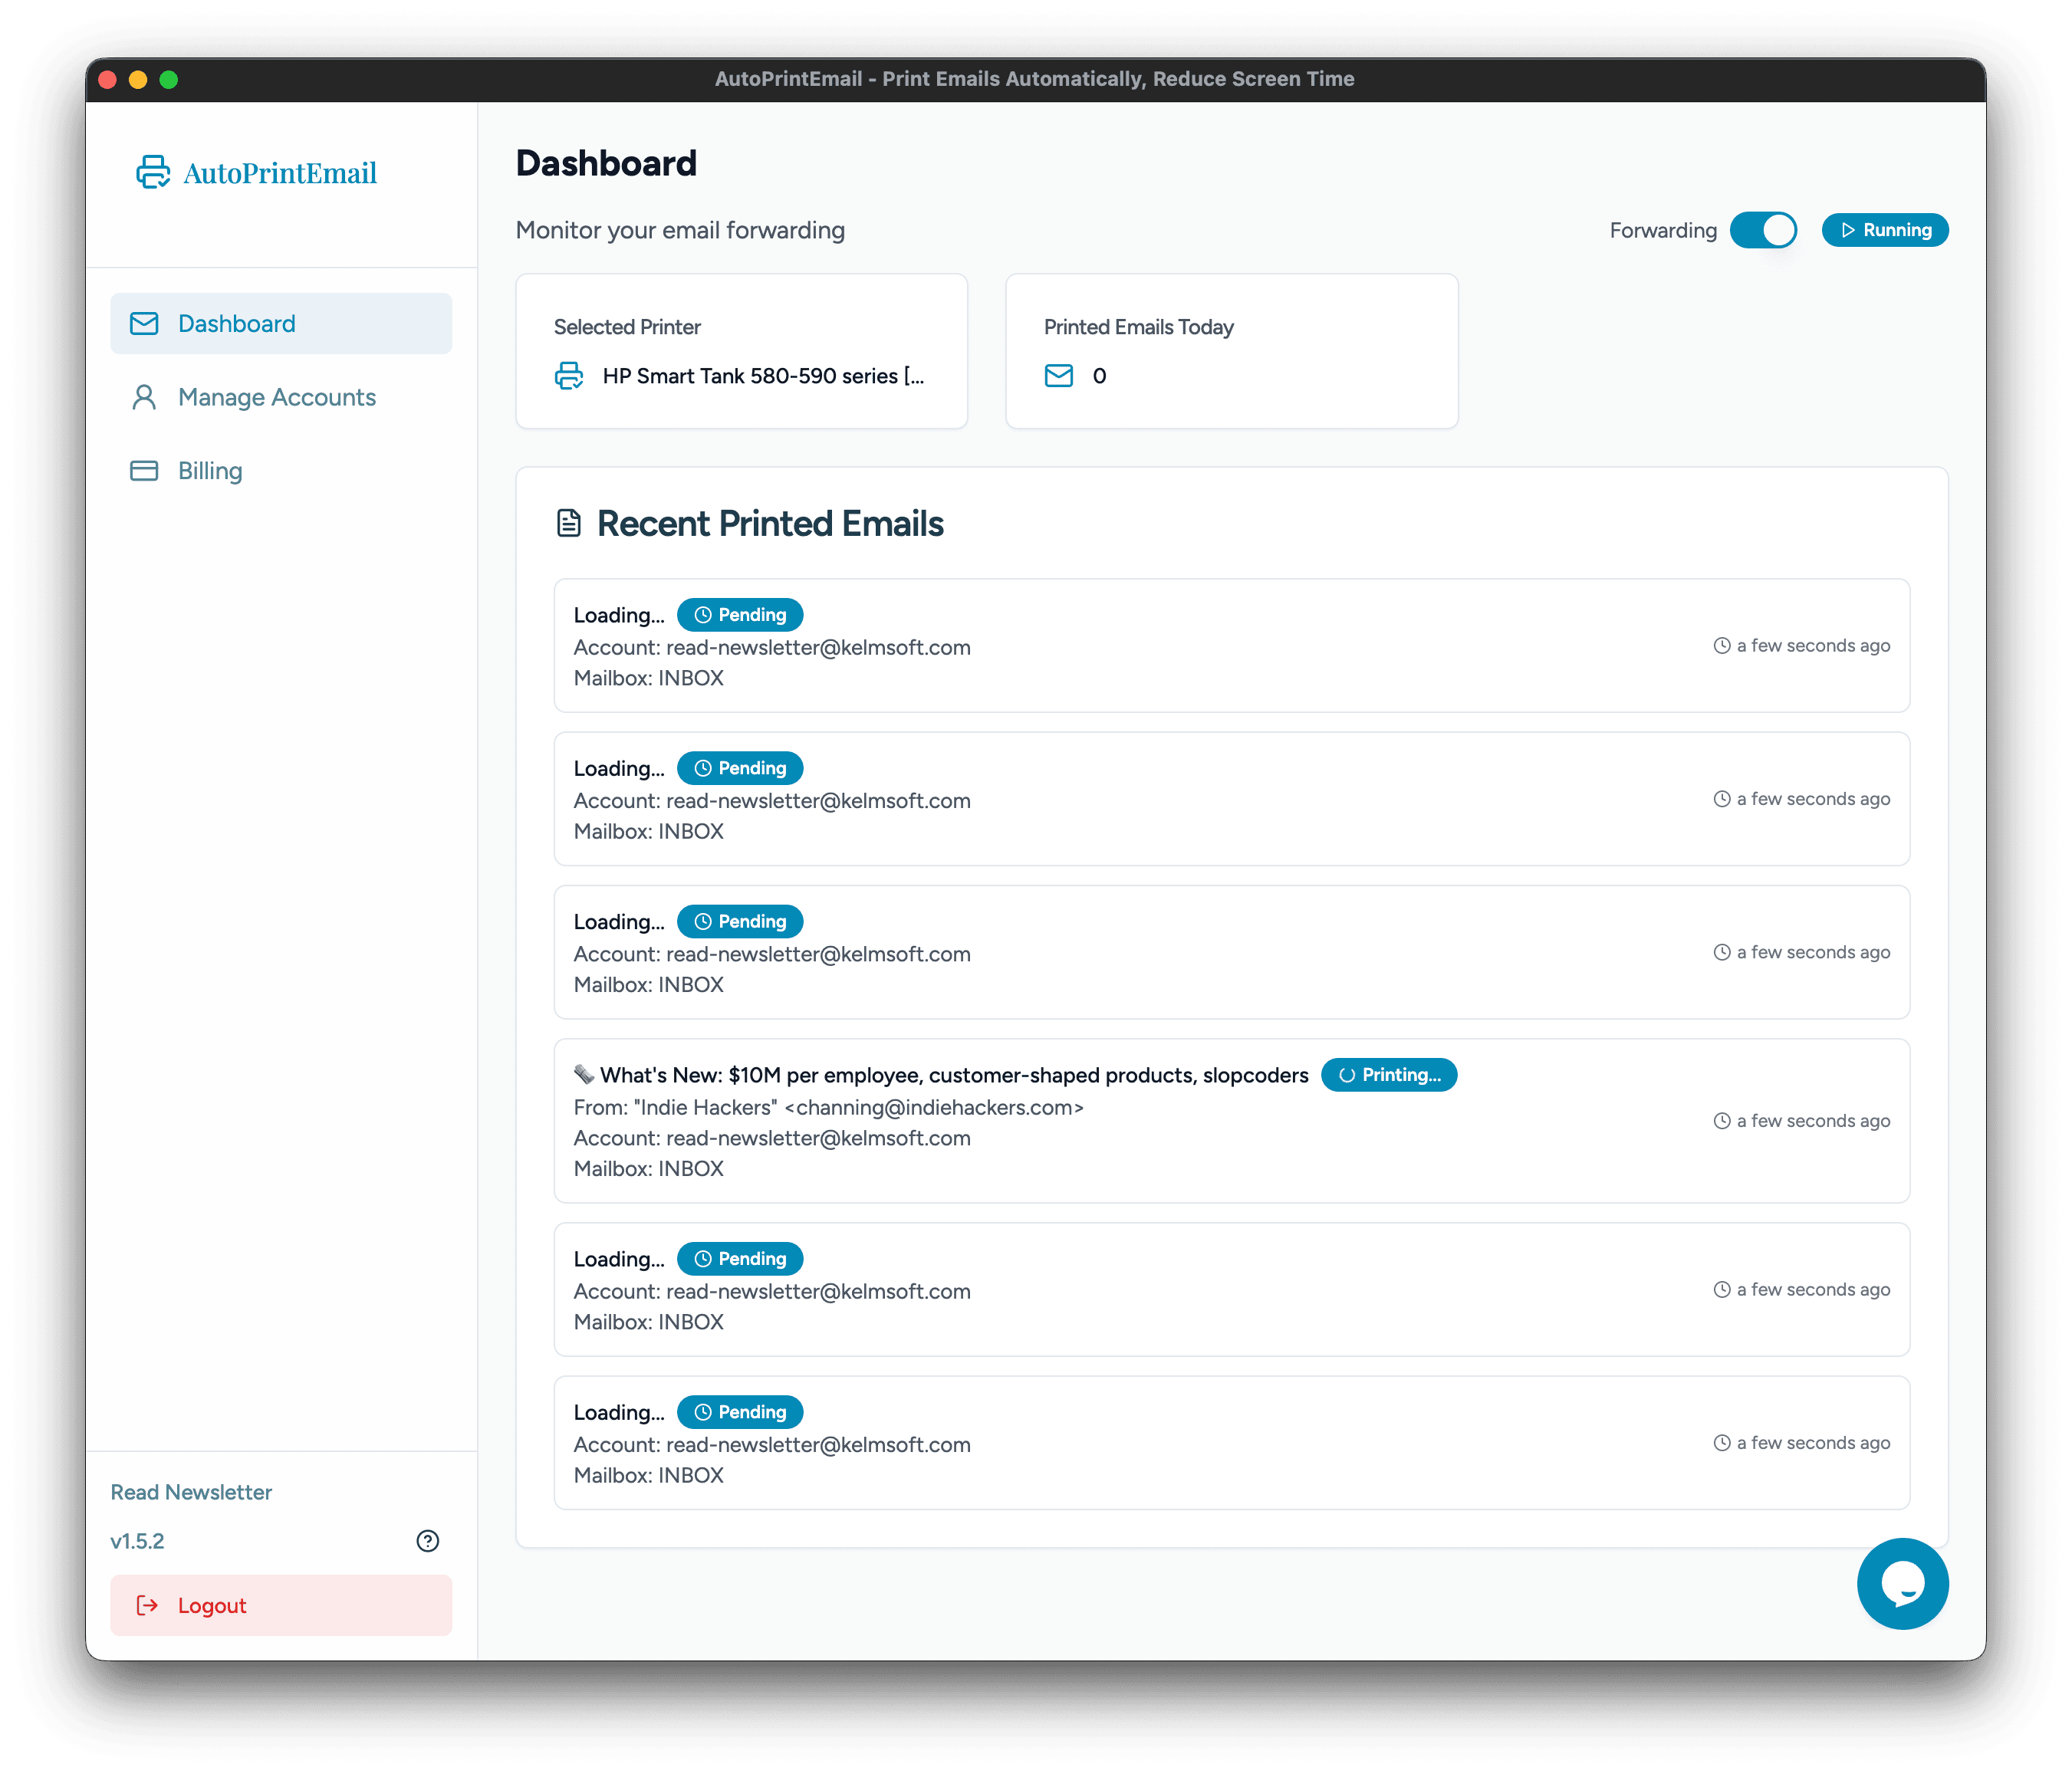Open the Read Newsletter link
This screenshot has height=1774, width=2072.
191,1492
